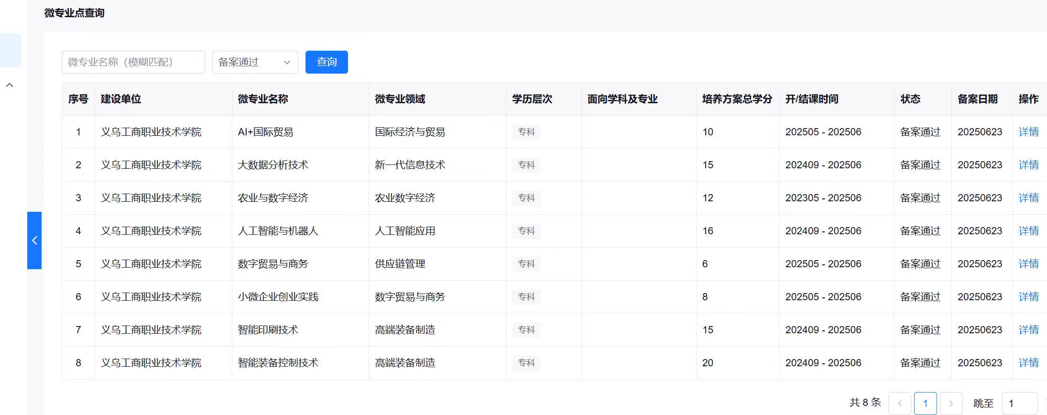Collapse the left menu chevron

click(x=10, y=85)
